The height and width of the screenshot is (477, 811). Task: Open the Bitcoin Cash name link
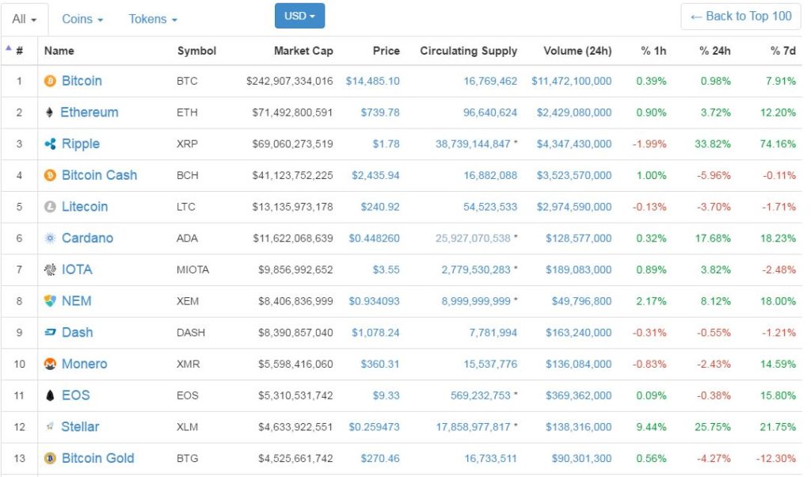click(99, 175)
